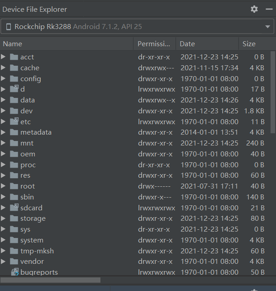This screenshot has height=291, width=276.
Task: Click permissions drwx------ for root
Action: 154,186
